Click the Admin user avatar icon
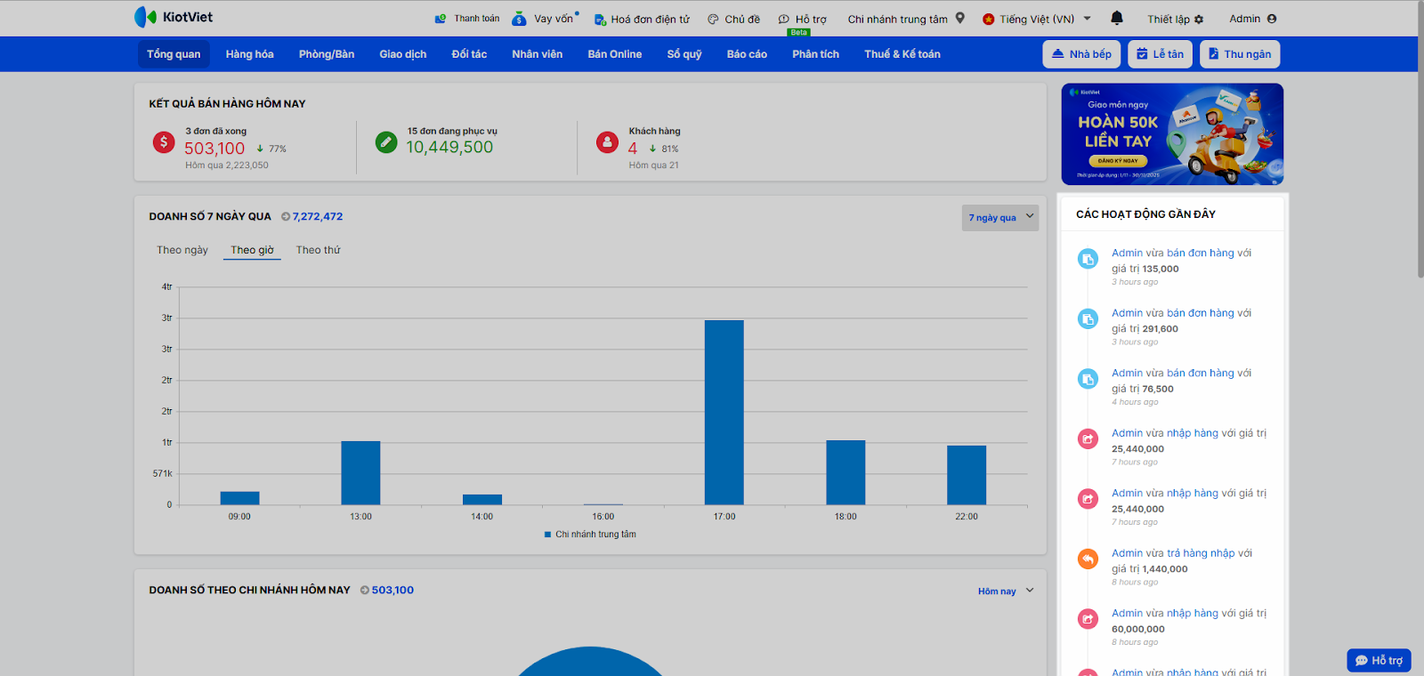The width and height of the screenshot is (1424, 676). [x=1272, y=19]
